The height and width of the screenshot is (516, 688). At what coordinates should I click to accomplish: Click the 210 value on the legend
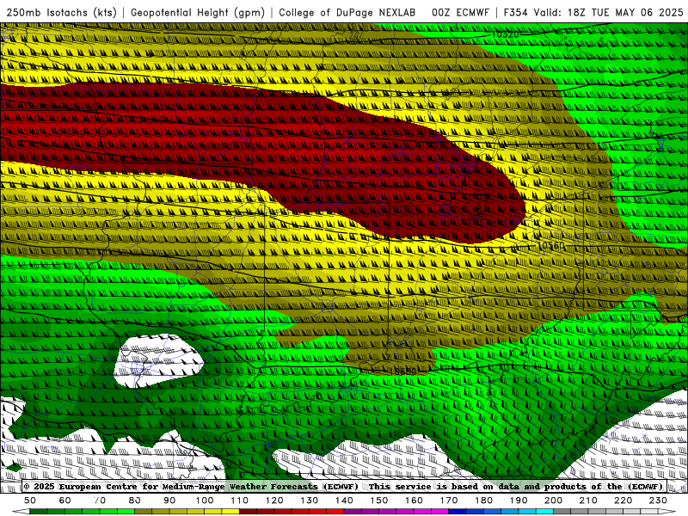pos(589,501)
